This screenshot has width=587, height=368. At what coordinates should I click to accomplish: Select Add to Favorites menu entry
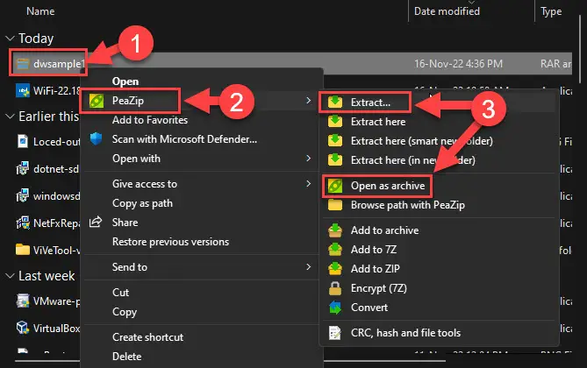[150, 120]
